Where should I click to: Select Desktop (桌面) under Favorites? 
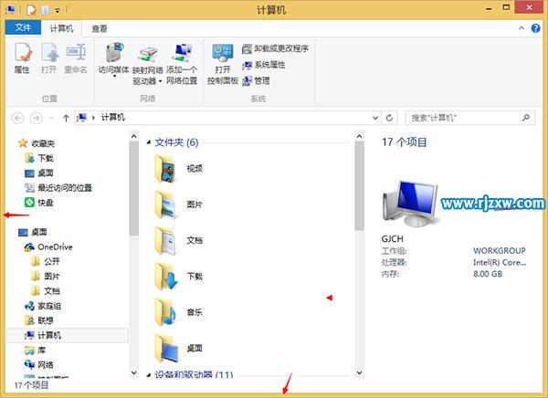click(x=39, y=173)
